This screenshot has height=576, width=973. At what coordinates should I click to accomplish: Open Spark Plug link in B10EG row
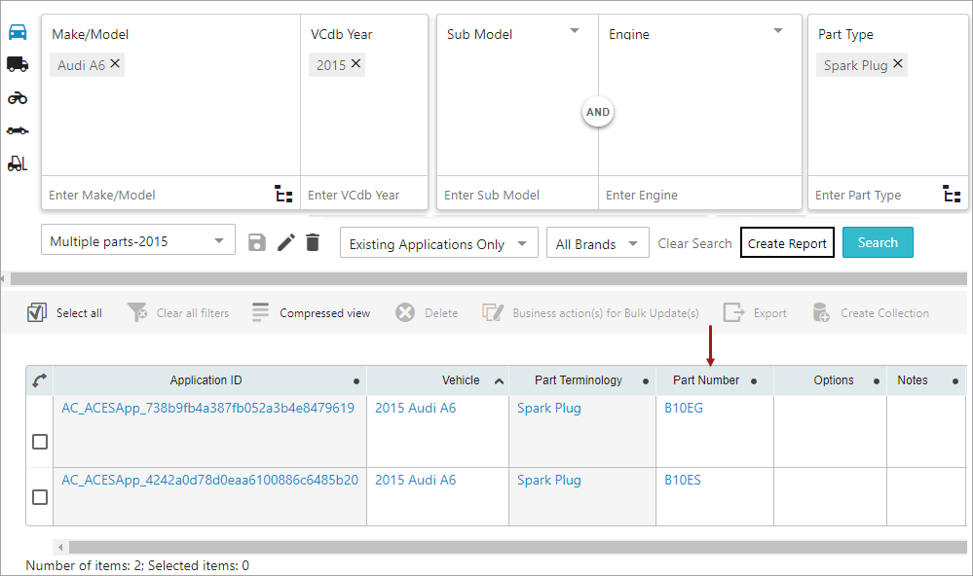(x=549, y=408)
